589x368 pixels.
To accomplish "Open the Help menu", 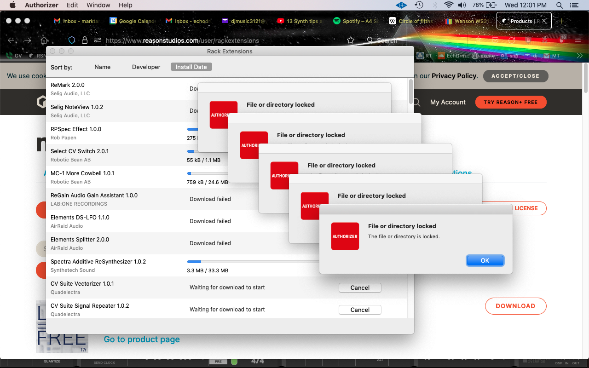I will (125, 5).
